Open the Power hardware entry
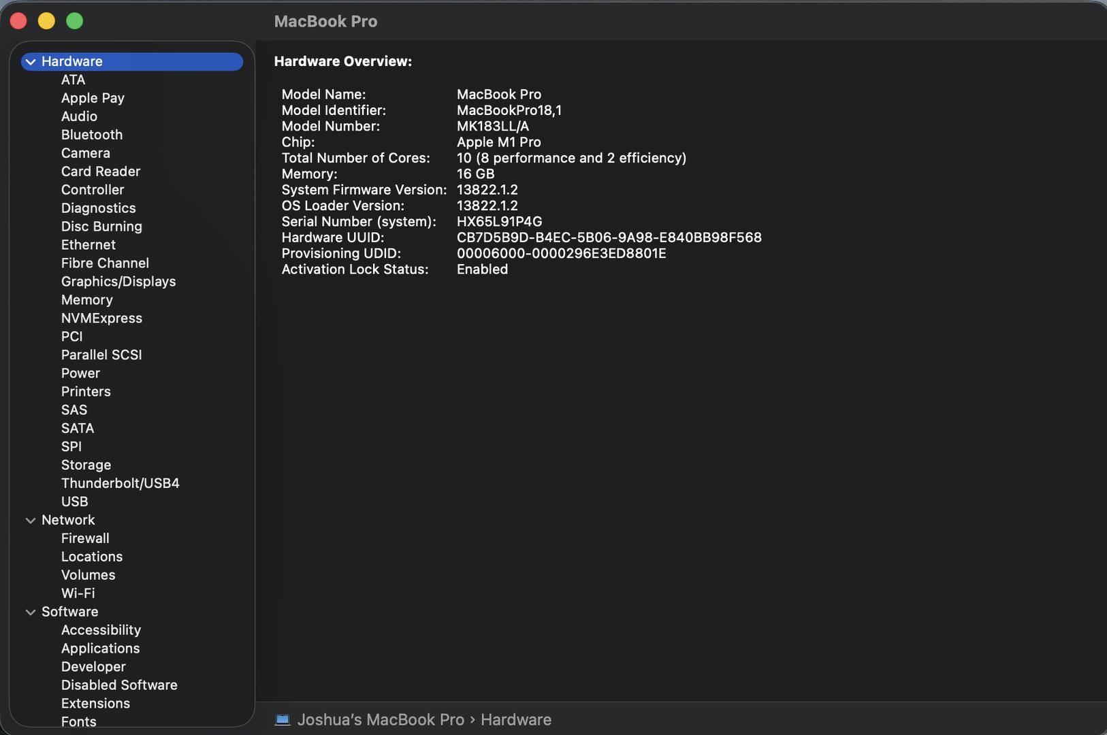This screenshot has height=735, width=1107. [x=80, y=373]
